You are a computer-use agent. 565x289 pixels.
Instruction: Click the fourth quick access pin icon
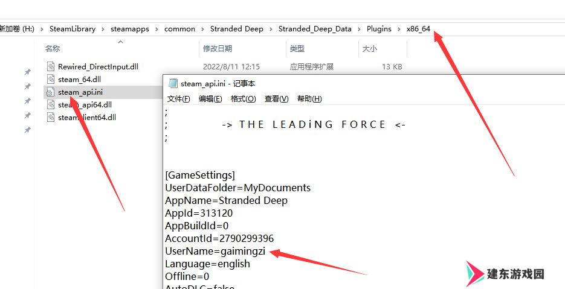27,115
